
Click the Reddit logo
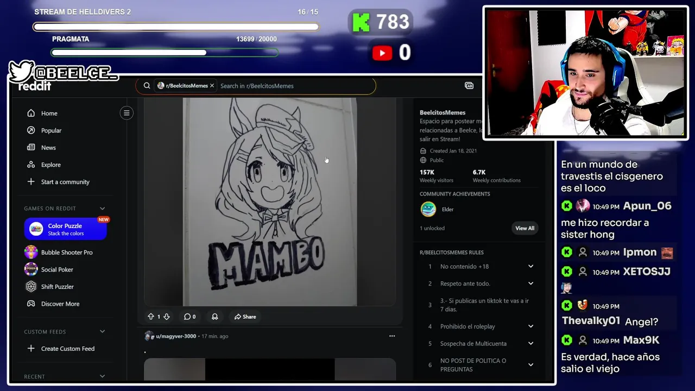point(34,86)
